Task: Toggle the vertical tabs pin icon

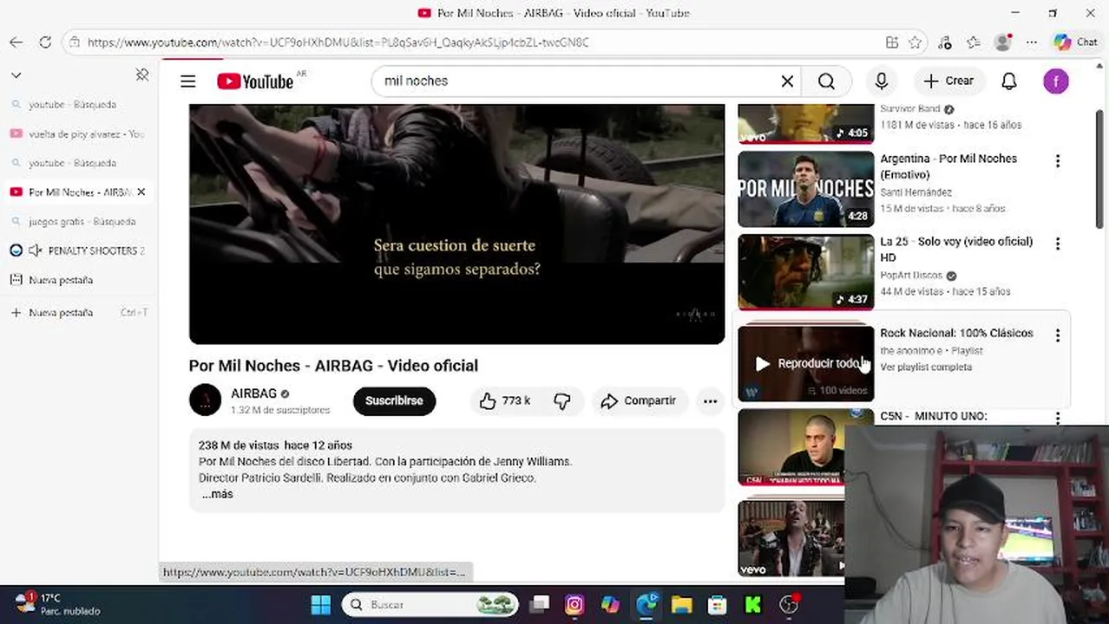Action: coord(142,75)
